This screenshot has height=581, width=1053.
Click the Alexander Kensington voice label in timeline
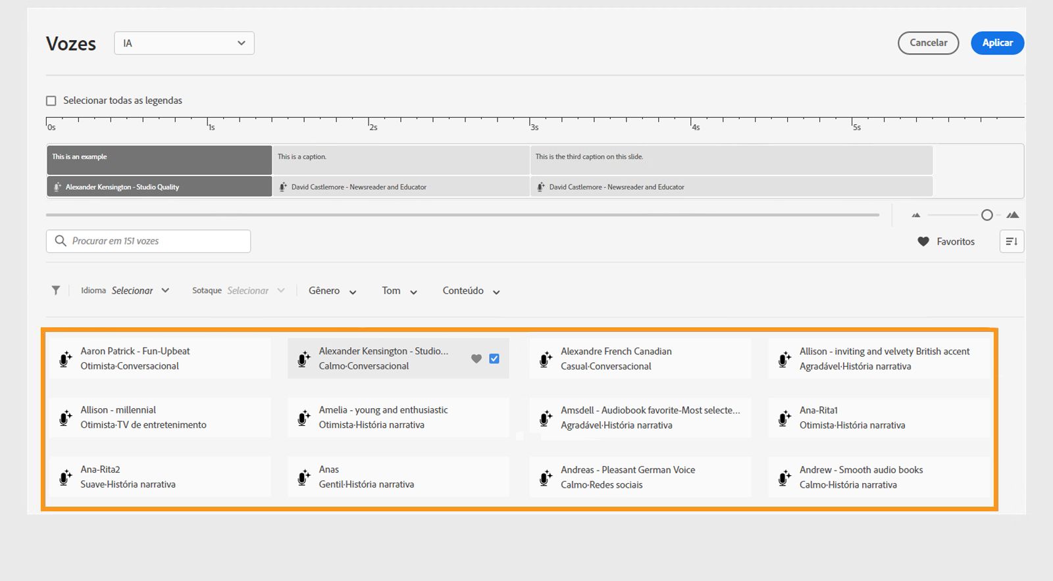pyautogui.click(x=122, y=187)
